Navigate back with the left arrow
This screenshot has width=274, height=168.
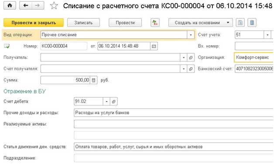(26, 5)
